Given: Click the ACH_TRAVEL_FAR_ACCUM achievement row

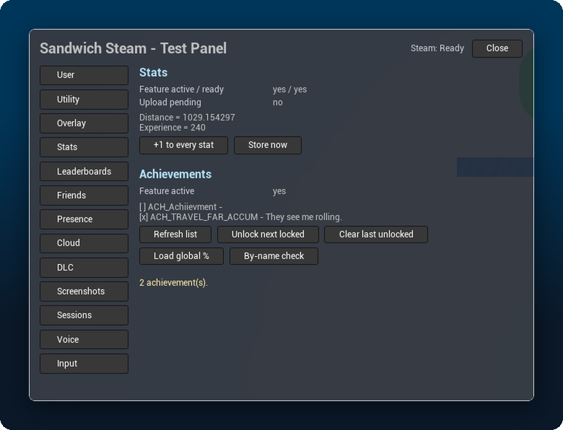Looking at the screenshot, I should coord(240,217).
